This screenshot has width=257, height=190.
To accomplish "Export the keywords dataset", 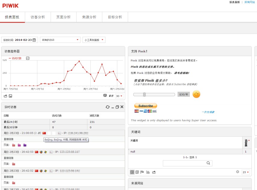I will (x=154, y=172).
